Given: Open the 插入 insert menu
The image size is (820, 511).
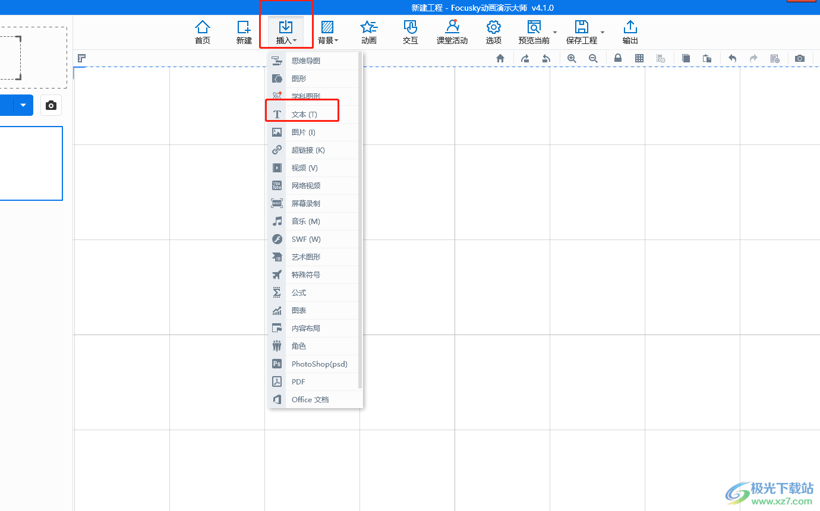Looking at the screenshot, I should (x=286, y=33).
